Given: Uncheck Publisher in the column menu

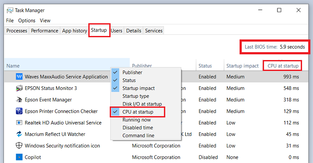Looking at the screenshot, I should coord(146,72).
